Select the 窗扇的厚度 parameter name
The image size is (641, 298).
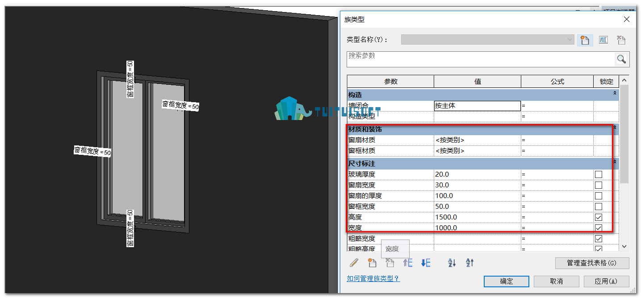click(365, 196)
